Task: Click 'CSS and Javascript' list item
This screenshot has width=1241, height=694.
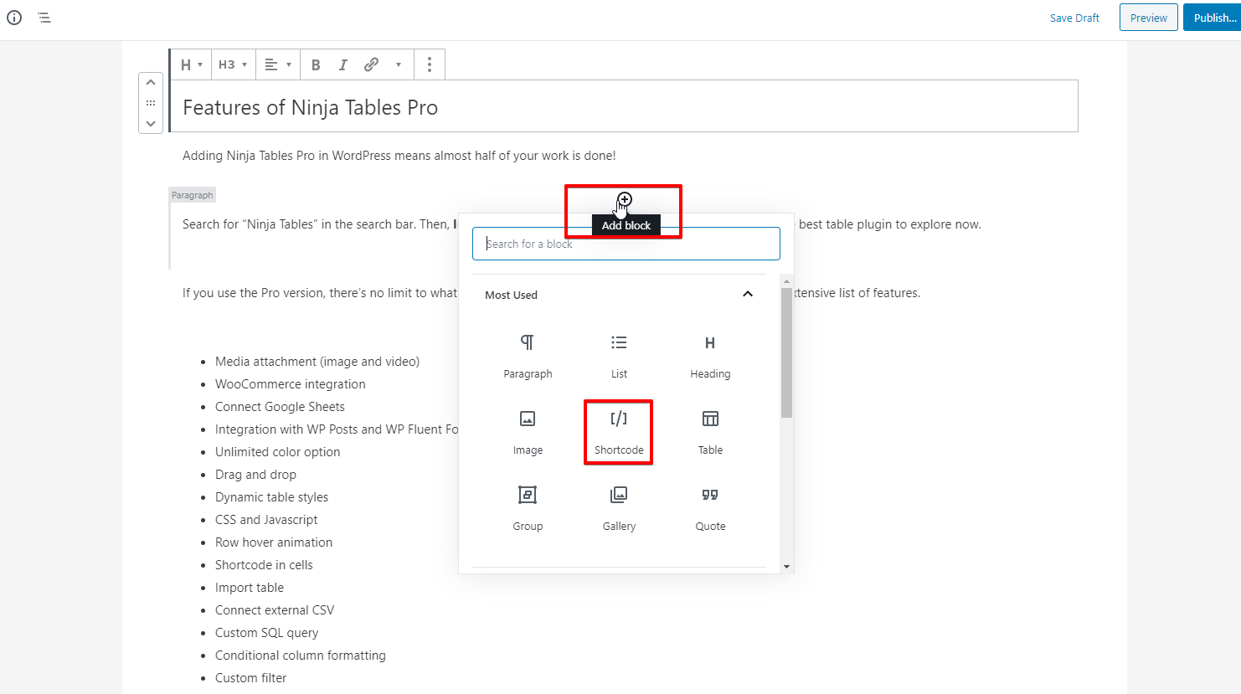Action: pos(266,520)
